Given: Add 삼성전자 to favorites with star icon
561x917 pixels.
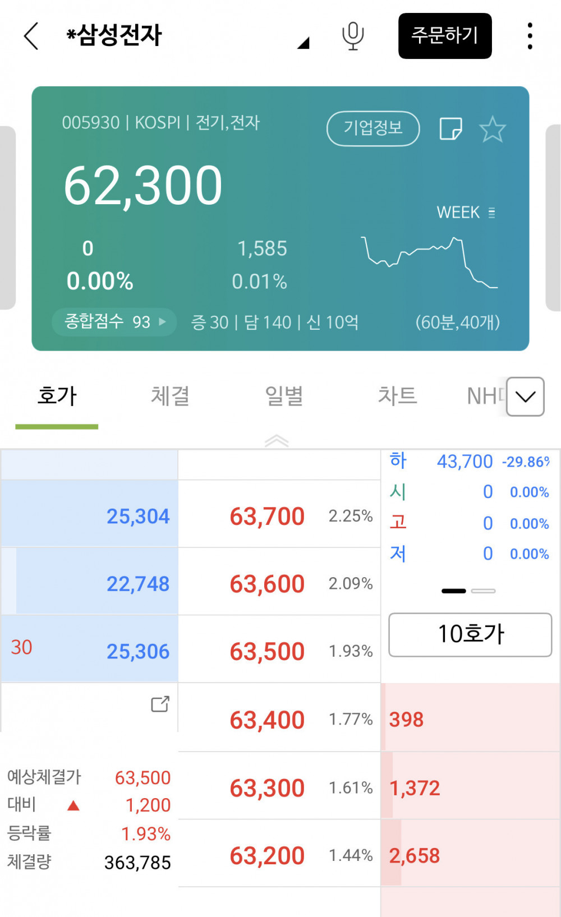Looking at the screenshot, I should (x=493, y=129).
